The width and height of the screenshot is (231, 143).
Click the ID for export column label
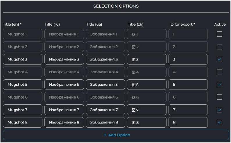coord(182,24)
